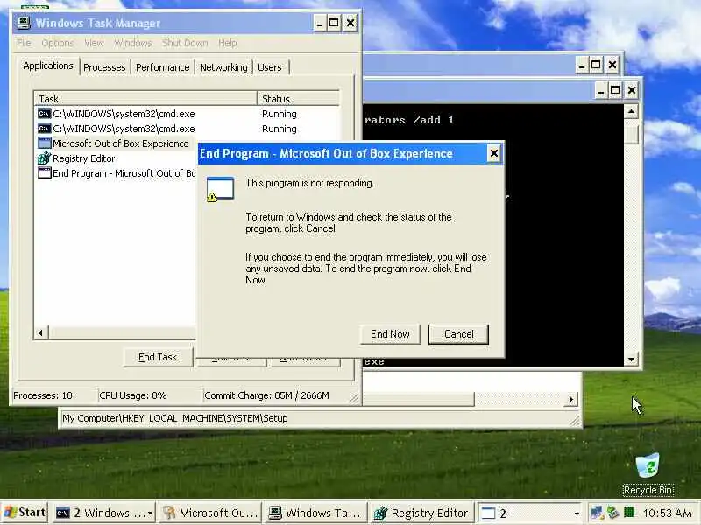Viewport: 701px width, 525px height.
Task: Maximize the Windows Task Manager window
Action: [x=334, y=23]
